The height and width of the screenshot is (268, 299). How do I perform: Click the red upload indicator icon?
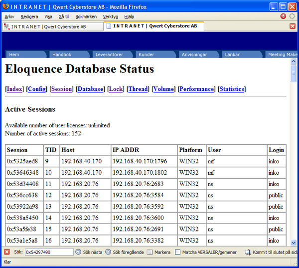point(283,16)
